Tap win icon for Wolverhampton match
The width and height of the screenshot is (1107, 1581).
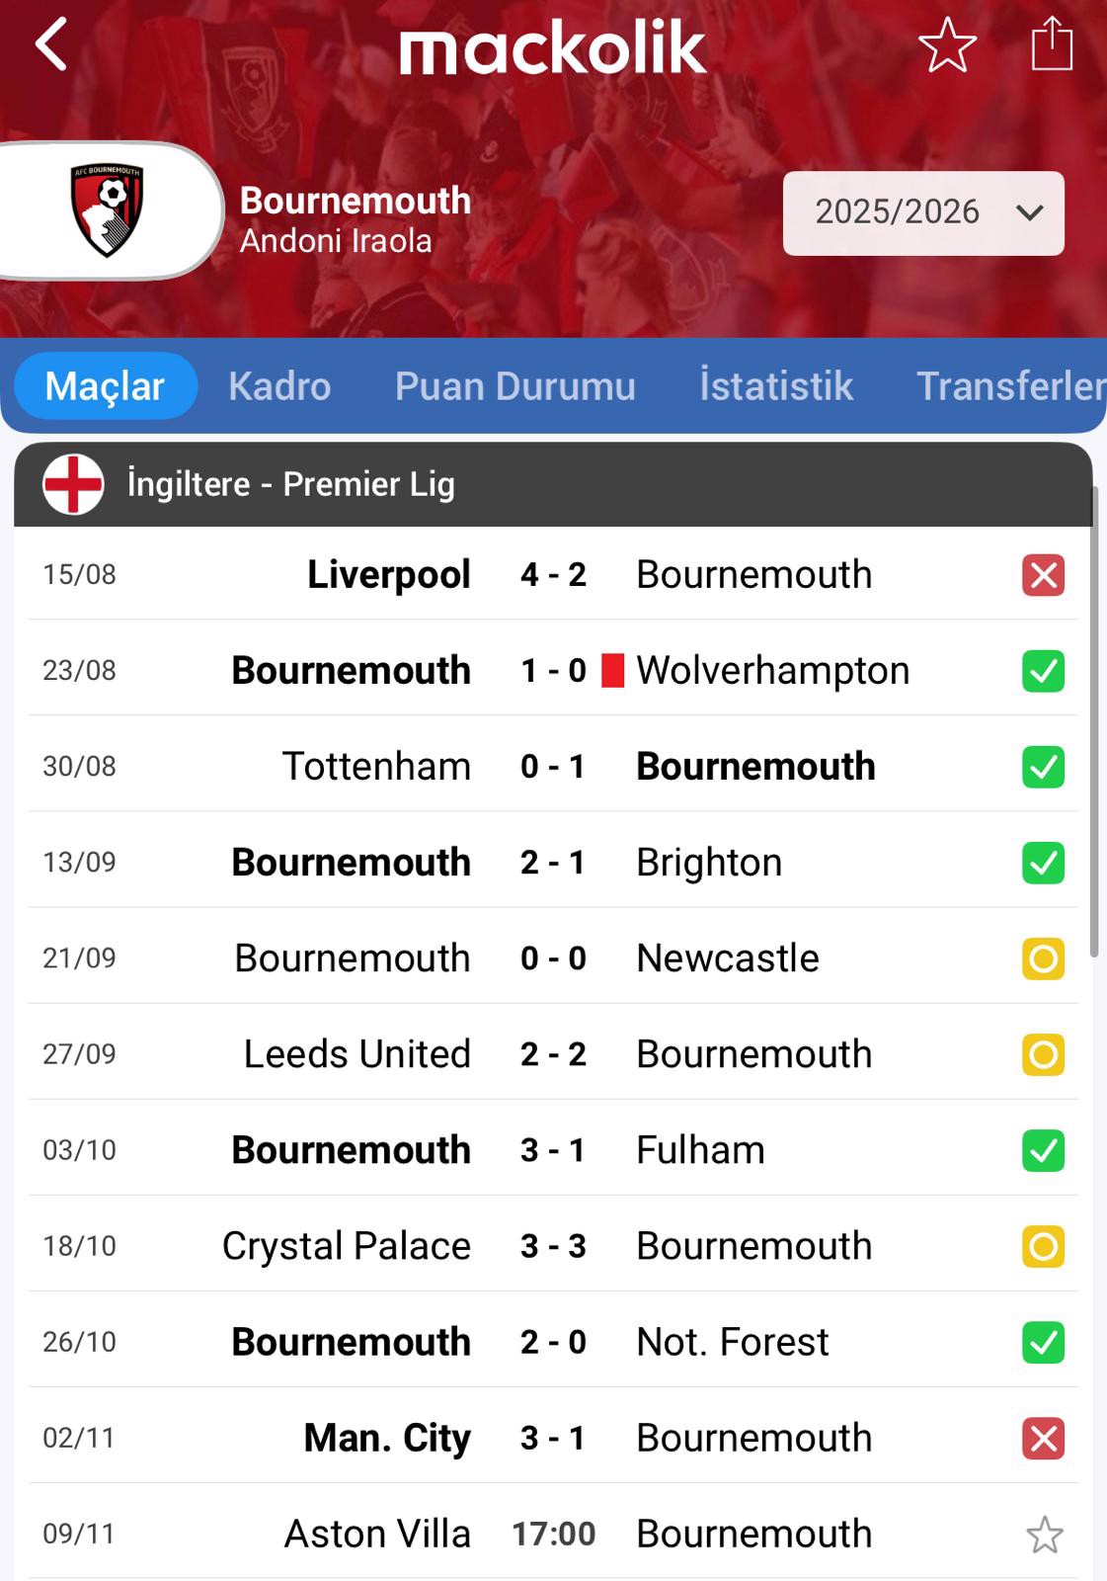tap(1043, 671)
